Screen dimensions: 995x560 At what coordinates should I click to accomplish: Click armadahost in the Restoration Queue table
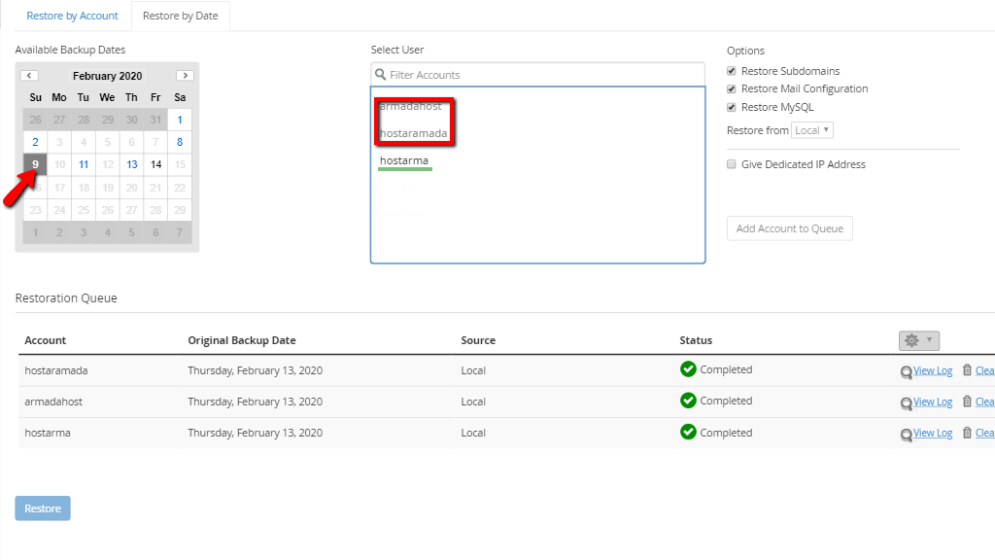coord(53,402)
